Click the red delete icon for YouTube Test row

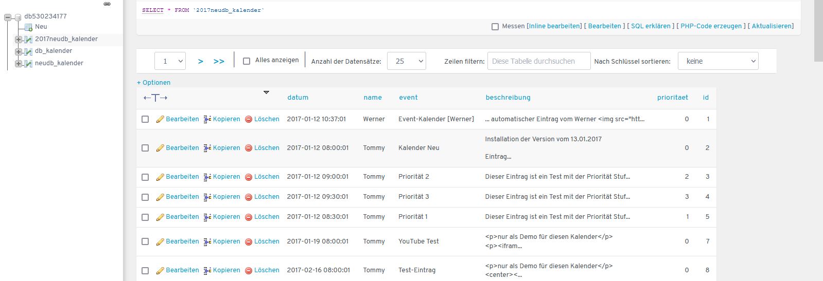click(249, 242)
